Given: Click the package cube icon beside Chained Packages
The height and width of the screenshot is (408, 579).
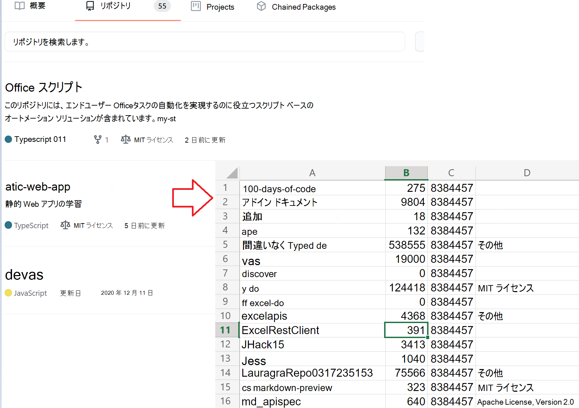Looking at the screenshot, I should 261,6.
